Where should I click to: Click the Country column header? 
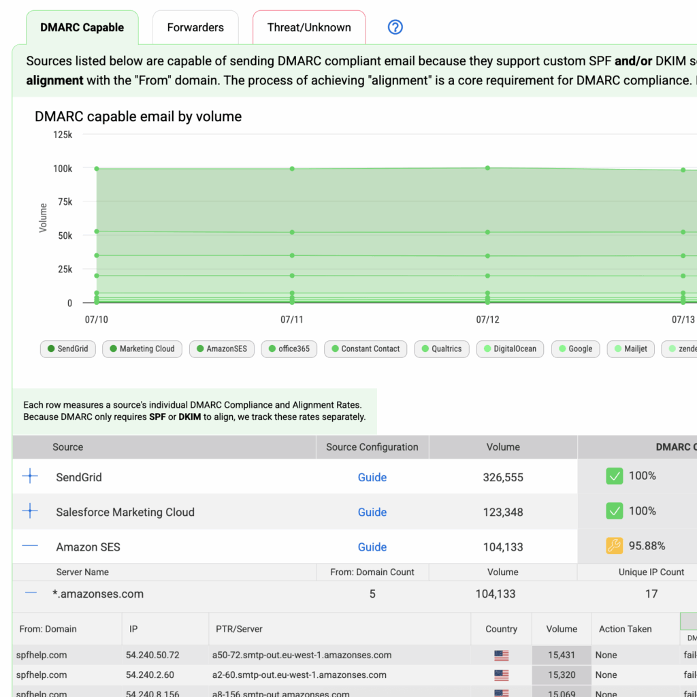(501, 629)
